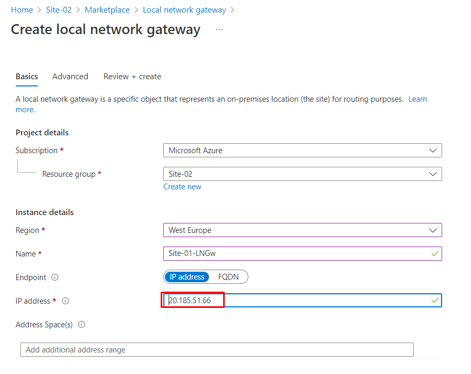Click the checkmark icon in the IP address field

(435, 300)
